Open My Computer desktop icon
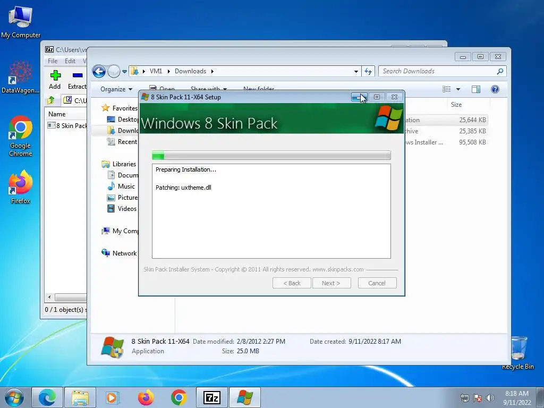The height and width of the screenshot is (408, 544). tap(21, 21)
